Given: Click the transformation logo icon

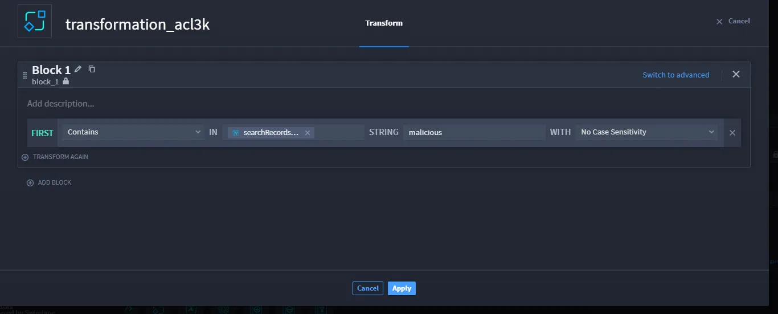Looking at the screenshot, I should tap(35, 21).
